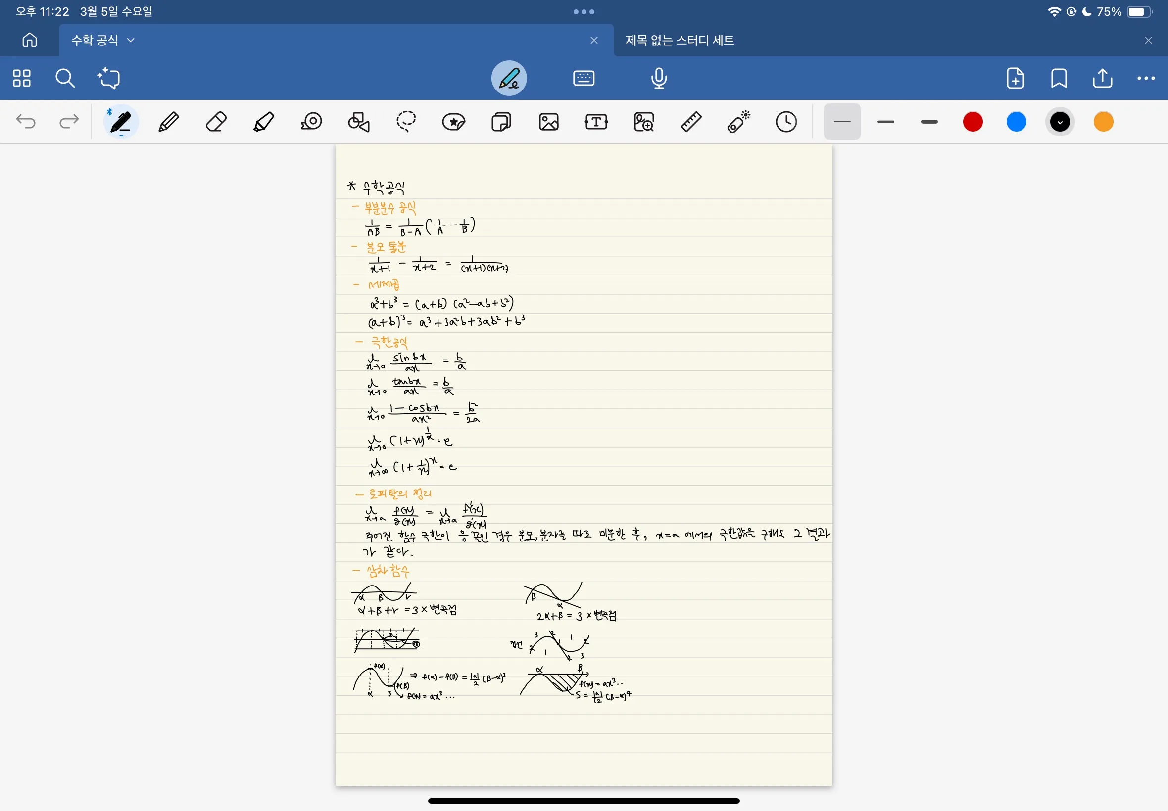Screen dimensions: 1168x811
Task: Open black color swatch options chevron
Action: pos(1060,122)
